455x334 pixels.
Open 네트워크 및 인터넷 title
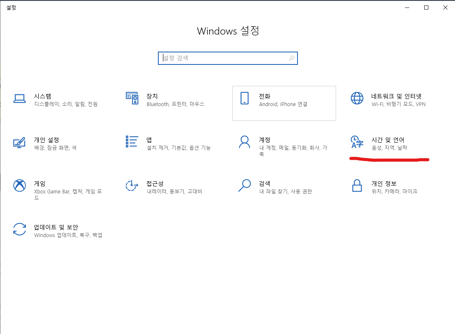coord(396,96)
